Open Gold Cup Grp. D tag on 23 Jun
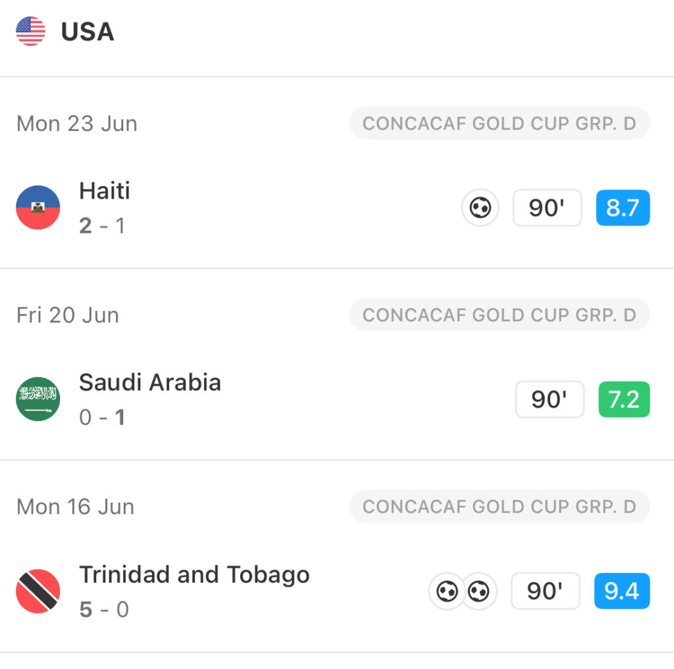Screen dimensions: 674x669 [500, 123]
